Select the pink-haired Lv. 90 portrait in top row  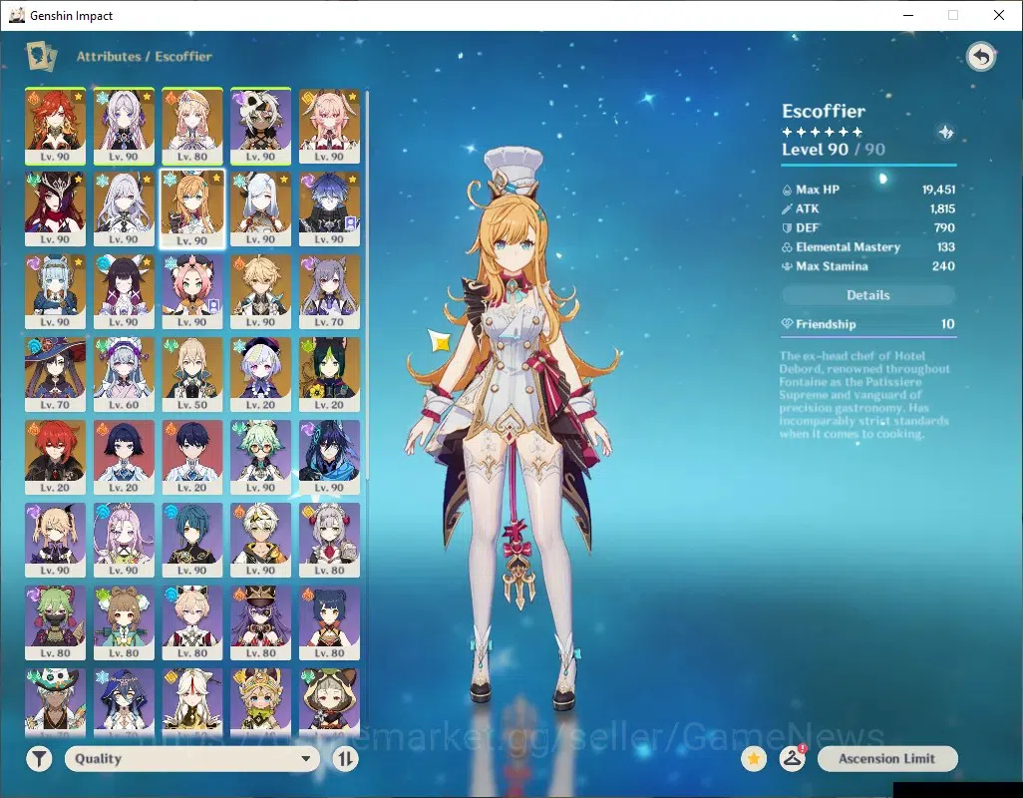(x=329, y=126)
